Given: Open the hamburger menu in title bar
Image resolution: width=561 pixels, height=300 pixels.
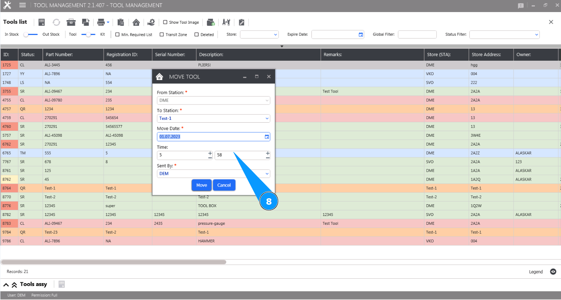Looking at the screenshot, I should (23, 5).
